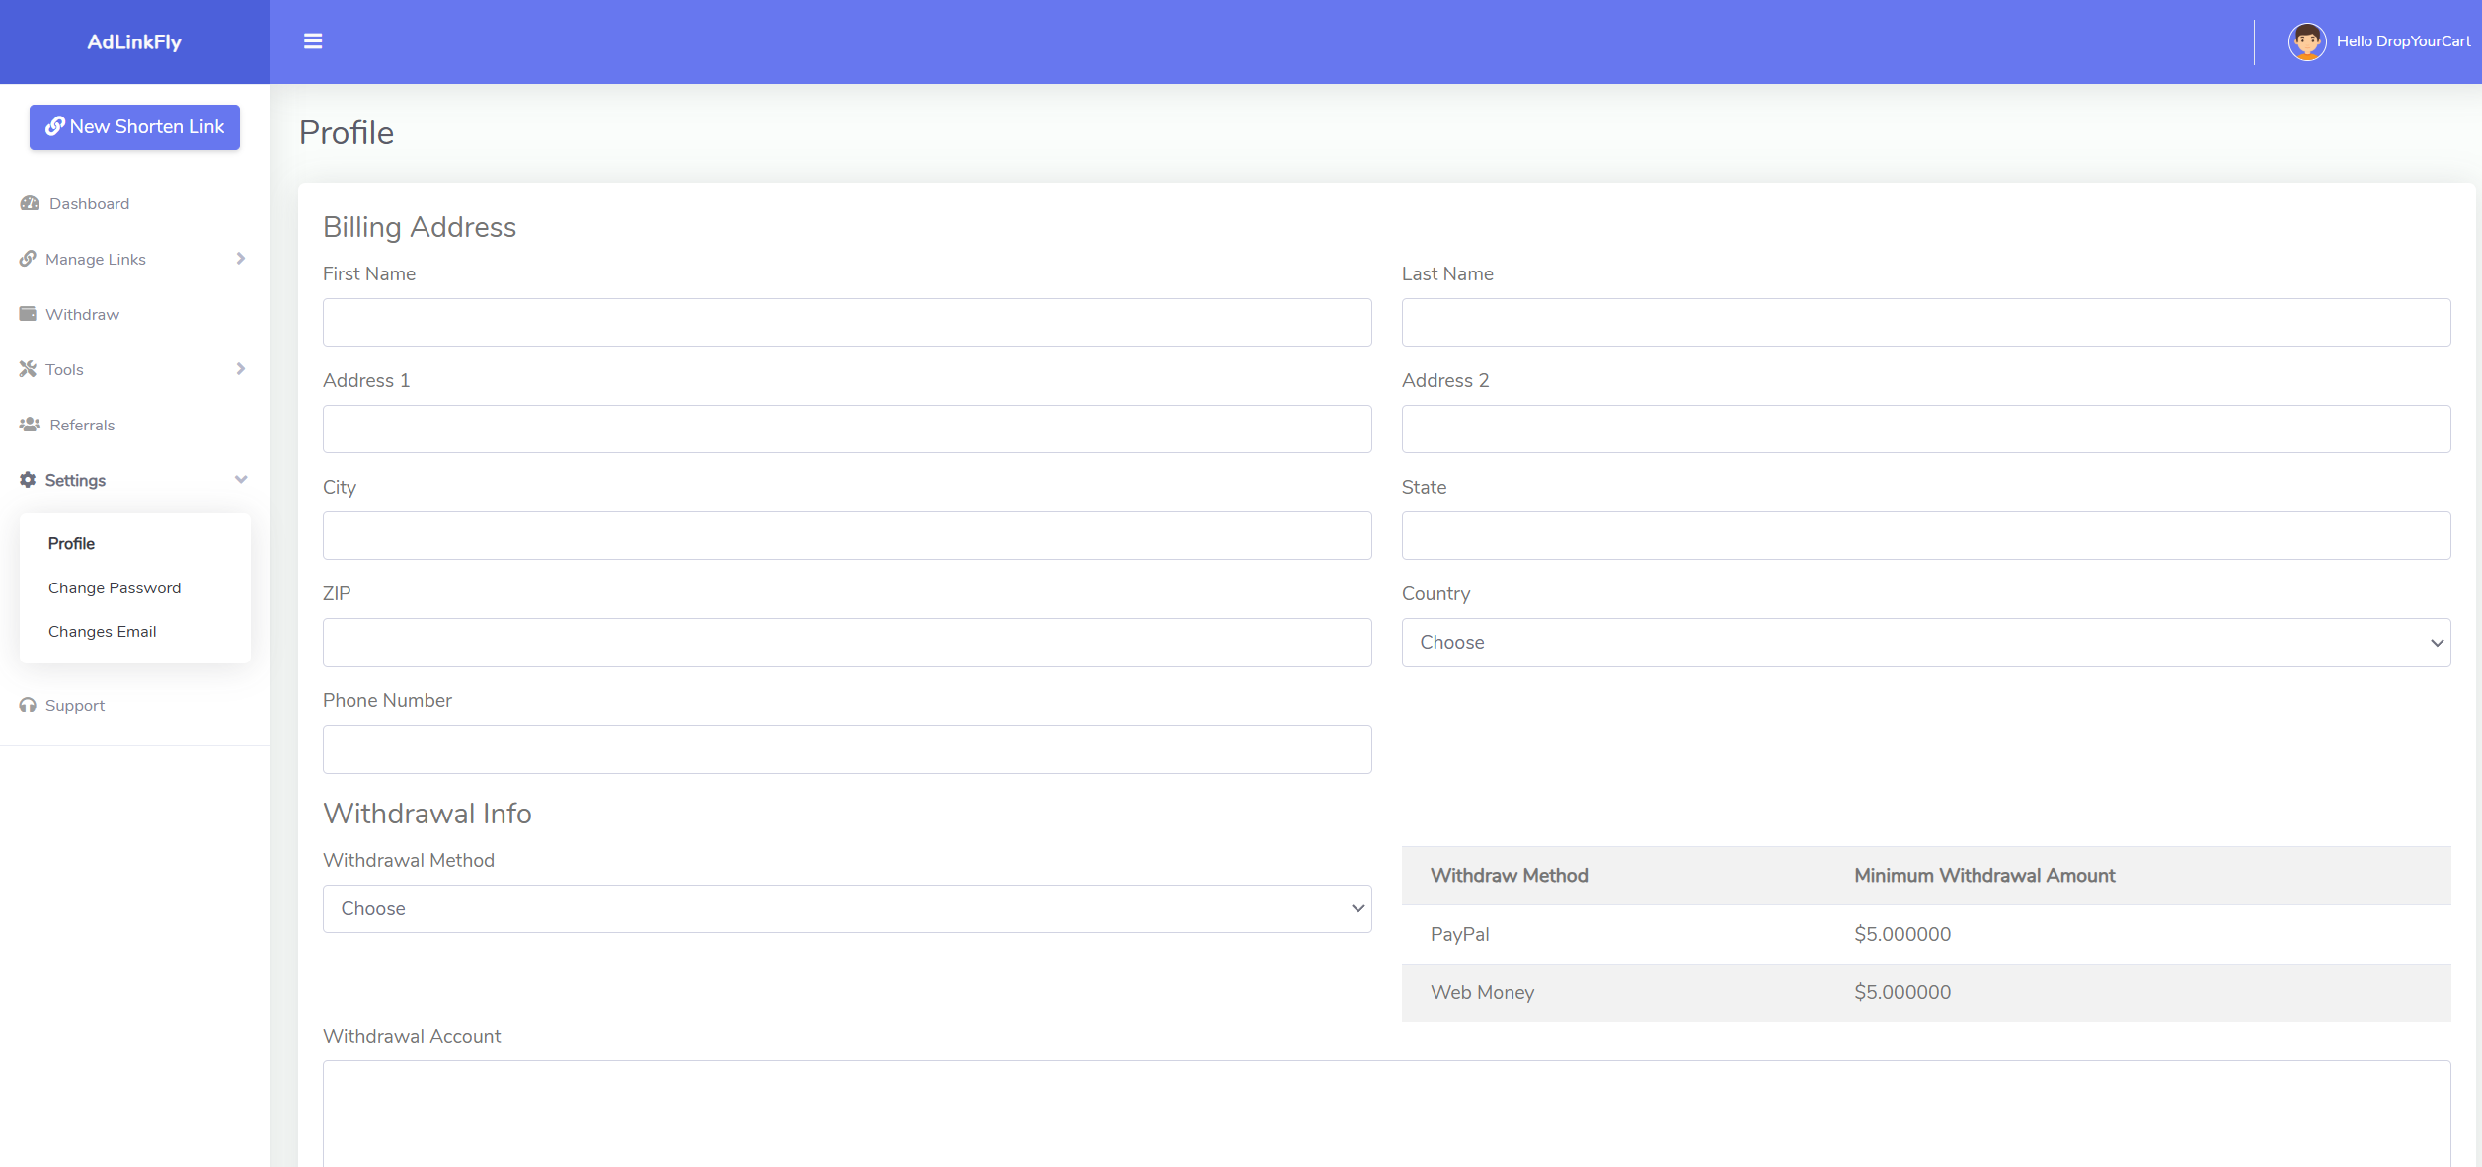Expand the Manage Links chevron
The height and width of the screenshot is (1167, 2482).
240,259
